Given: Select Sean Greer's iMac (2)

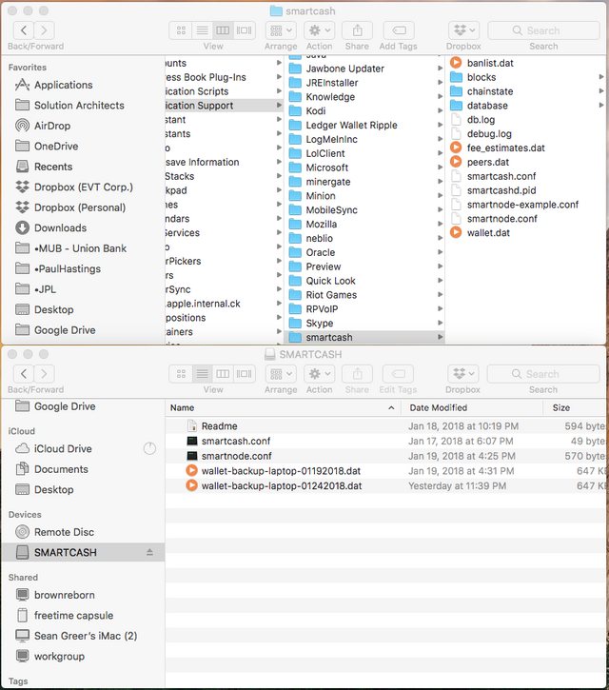Looking at the screenshot, I should tap(86, 636).
